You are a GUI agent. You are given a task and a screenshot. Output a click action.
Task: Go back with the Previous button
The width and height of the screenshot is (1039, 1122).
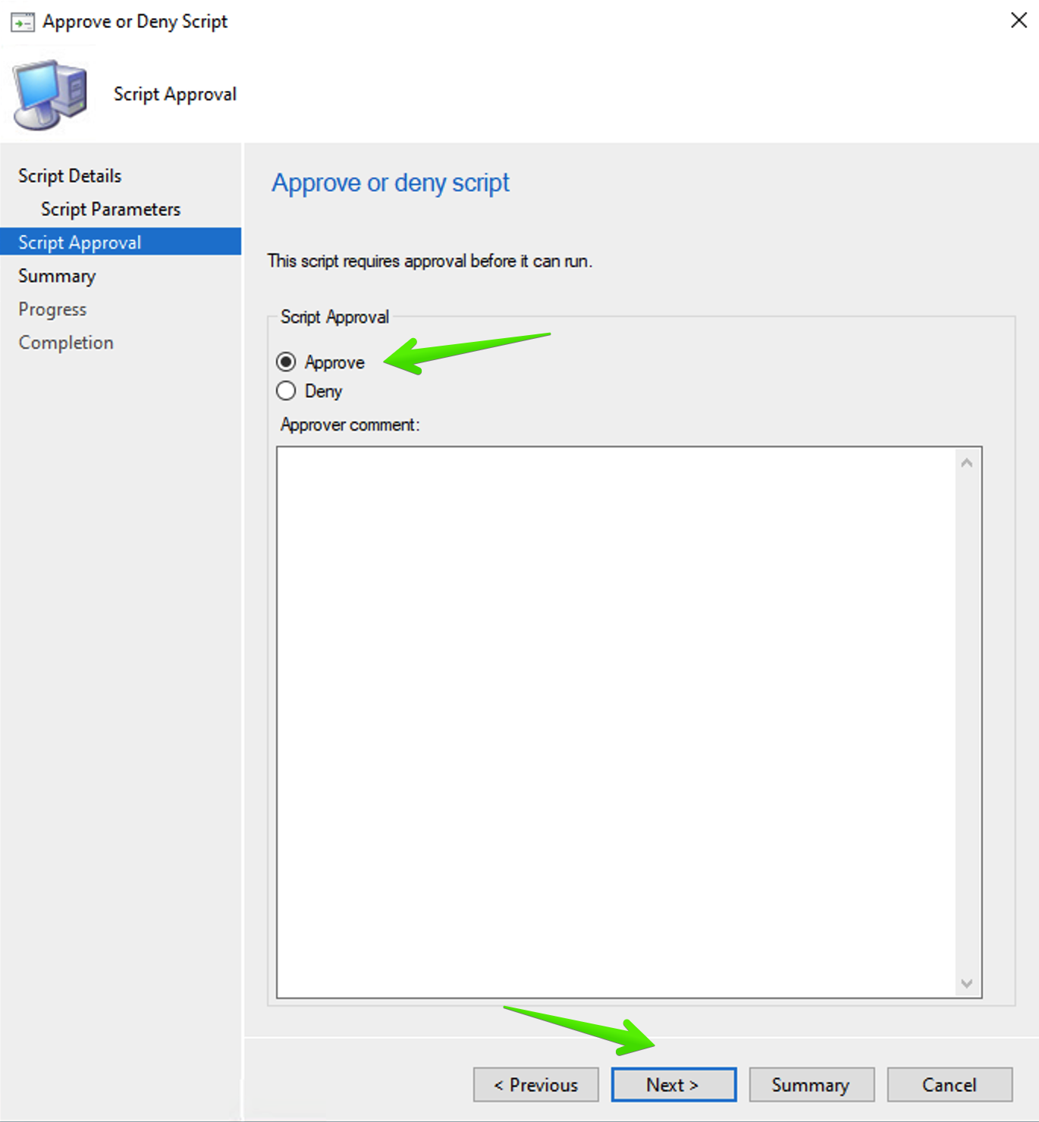pyautogui.click(x=535, y=1085)
